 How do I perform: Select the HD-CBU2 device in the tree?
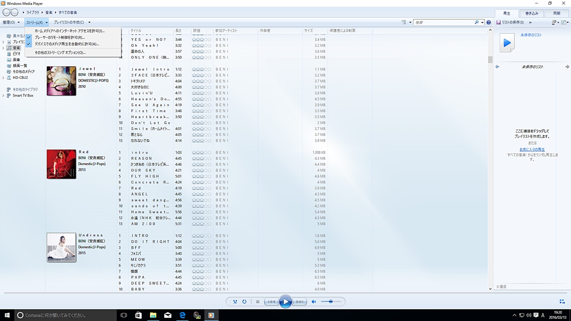pyautogui.click(x=20, y=78)
